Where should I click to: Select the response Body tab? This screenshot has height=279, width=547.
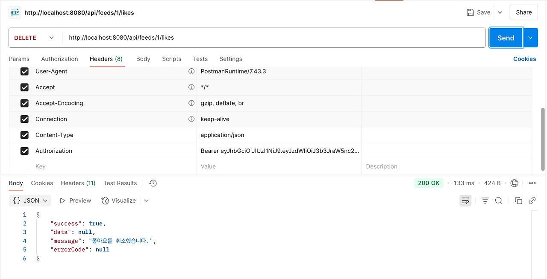coord(16,183)
